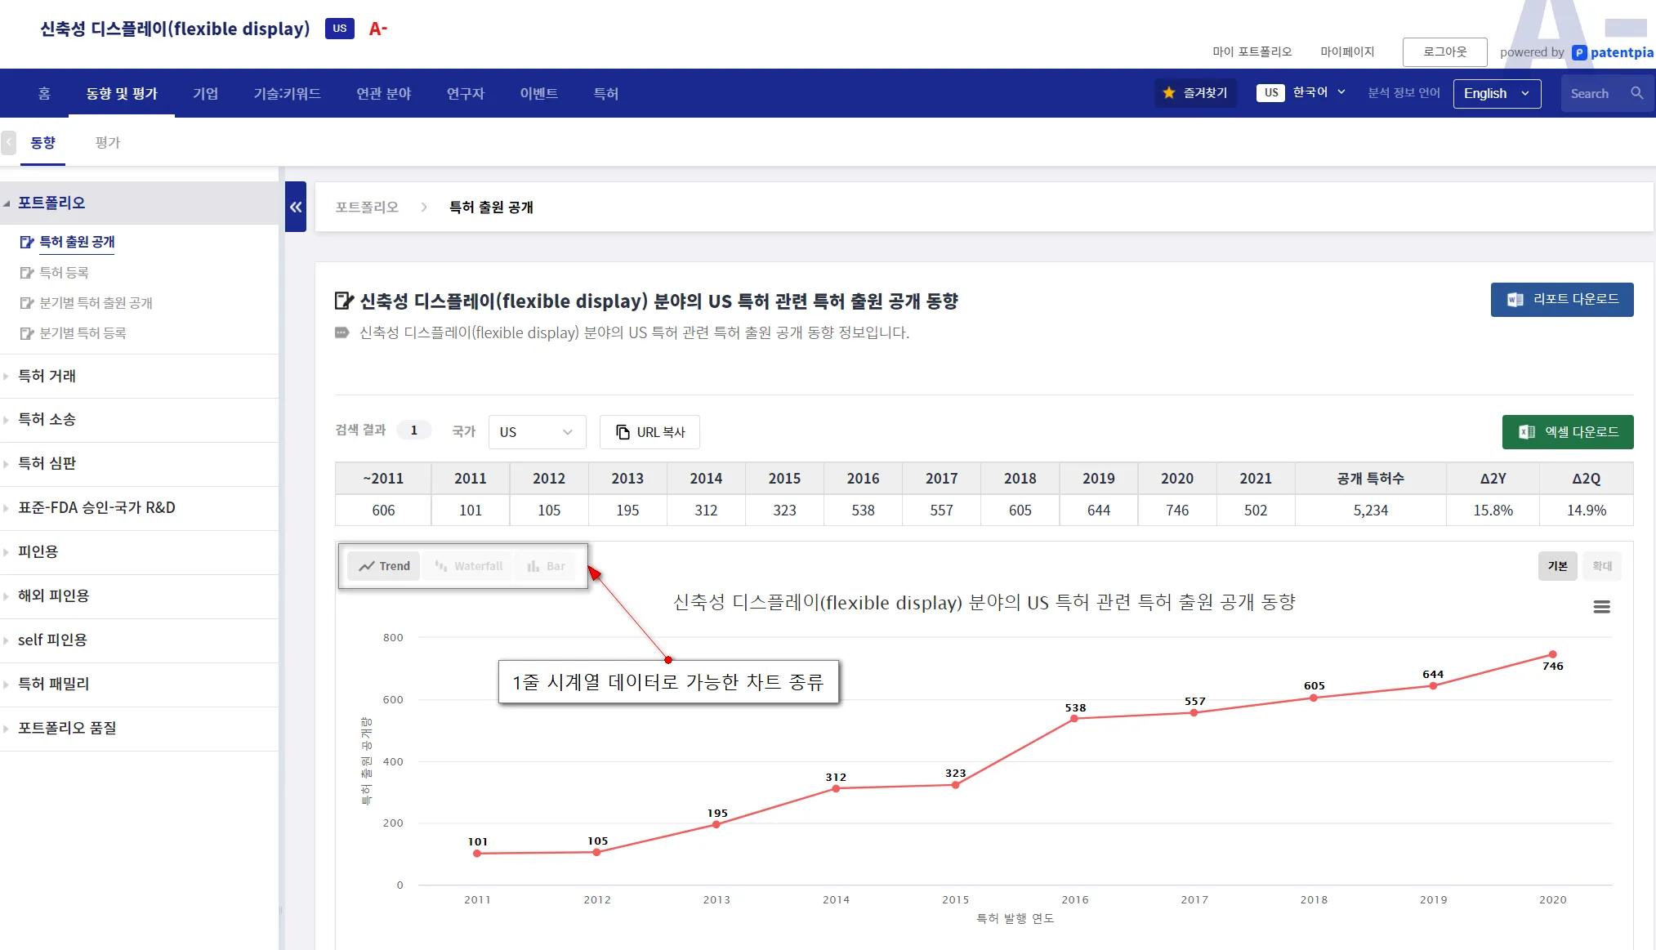Expand the 특허 거래 sidebar section
Viewport: 1656px width, 950px height.
coord(47,376)
